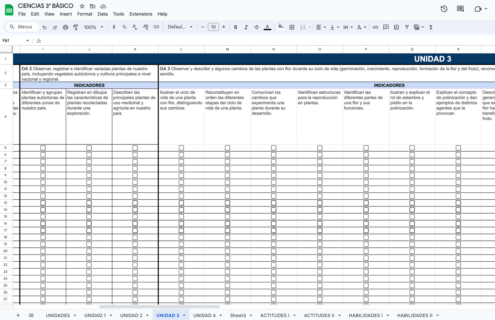Open version history clock icon

444,9
